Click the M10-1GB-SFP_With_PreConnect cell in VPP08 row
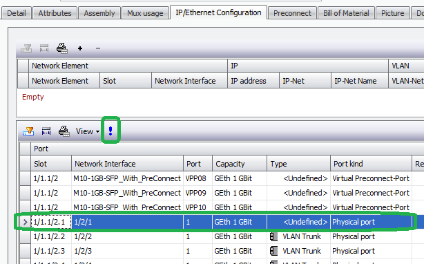 coord(127,178)
